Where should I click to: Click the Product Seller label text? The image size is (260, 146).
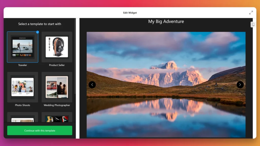pyautogui.click(x=57, y=65)
